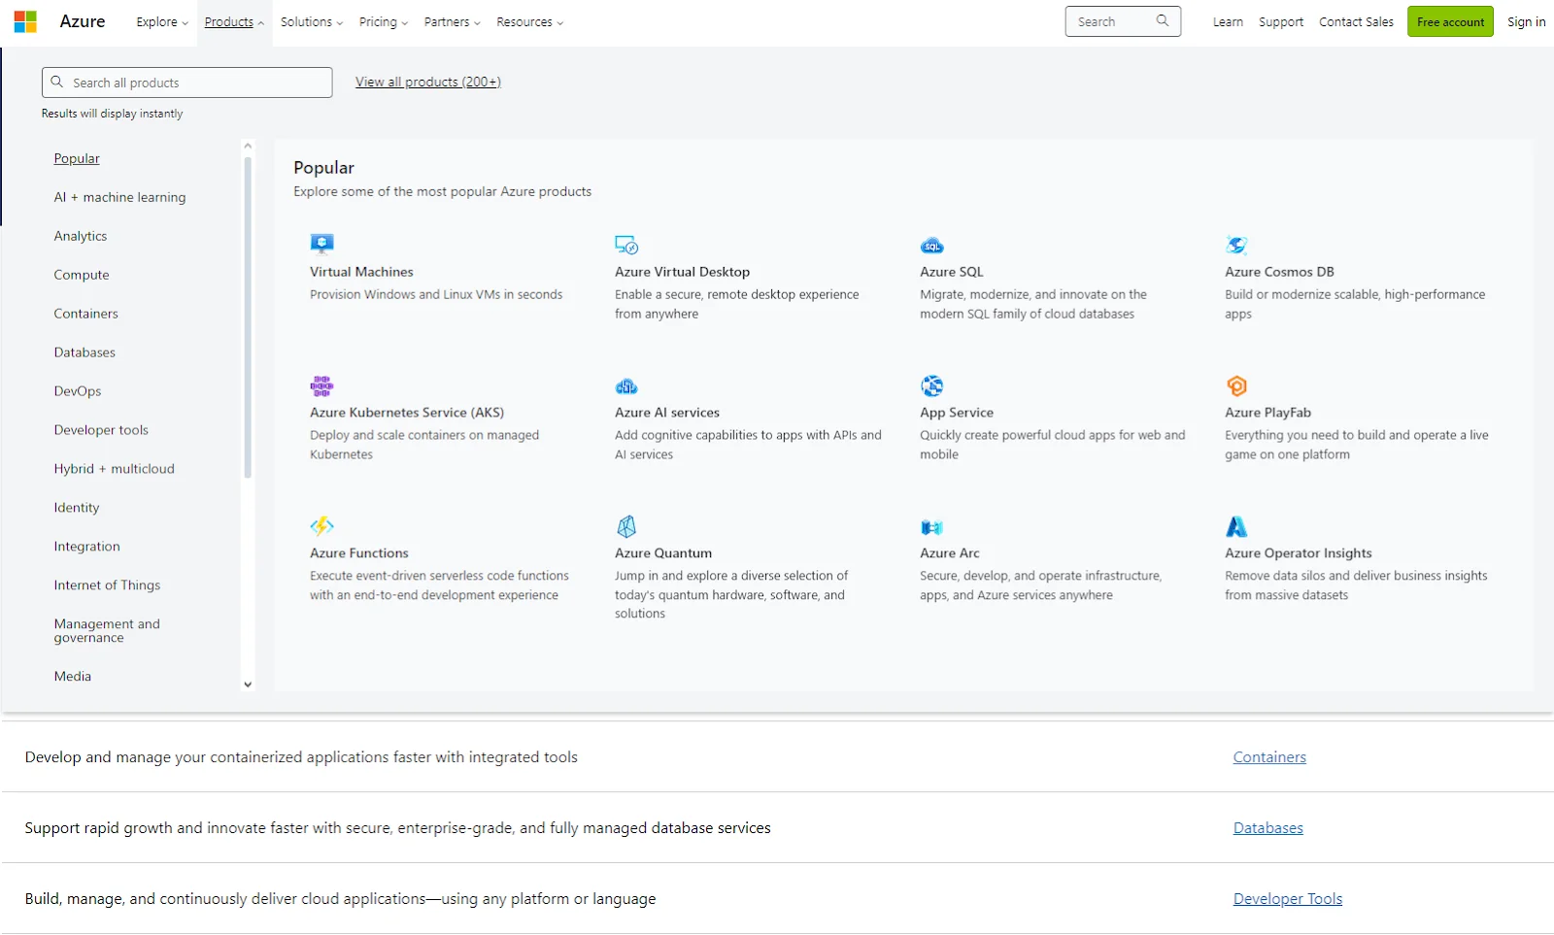Open the Pricing dropdown menu
This screenshot has height=935, width=1554.
click(383, 21)
